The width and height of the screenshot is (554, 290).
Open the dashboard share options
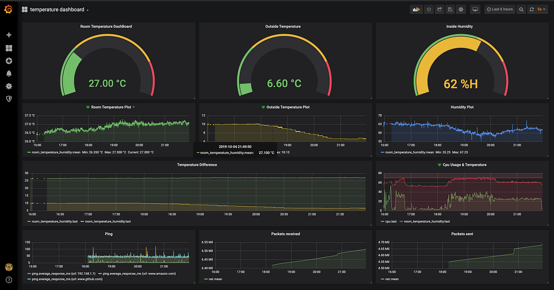[x=439, y=9]
